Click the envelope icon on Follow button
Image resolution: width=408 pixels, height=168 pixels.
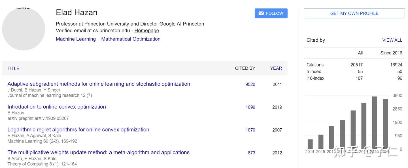pyautogui.click(x=261, y=13)
